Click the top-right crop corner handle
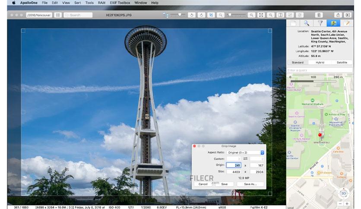The image size is (361, 209). click(270, 31)
